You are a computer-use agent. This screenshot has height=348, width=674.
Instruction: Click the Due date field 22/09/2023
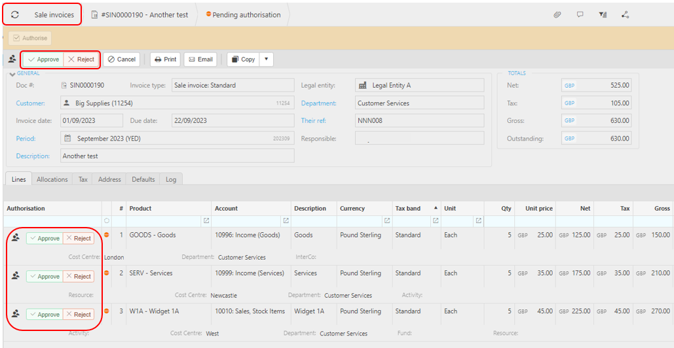(233, 120)
